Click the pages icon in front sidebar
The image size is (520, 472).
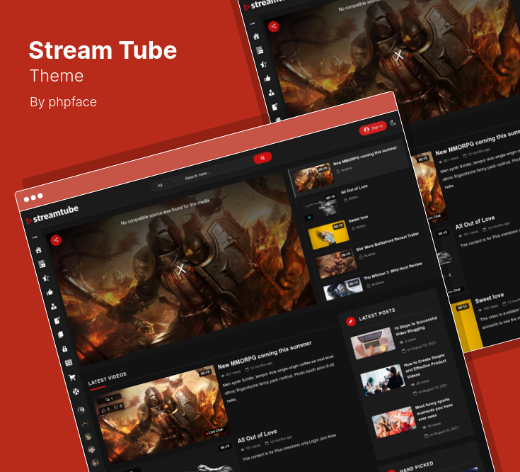(x=61, y=334)
